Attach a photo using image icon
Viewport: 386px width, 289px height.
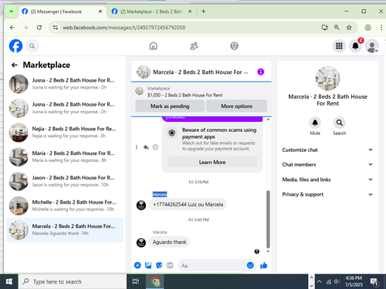point(148,265)
